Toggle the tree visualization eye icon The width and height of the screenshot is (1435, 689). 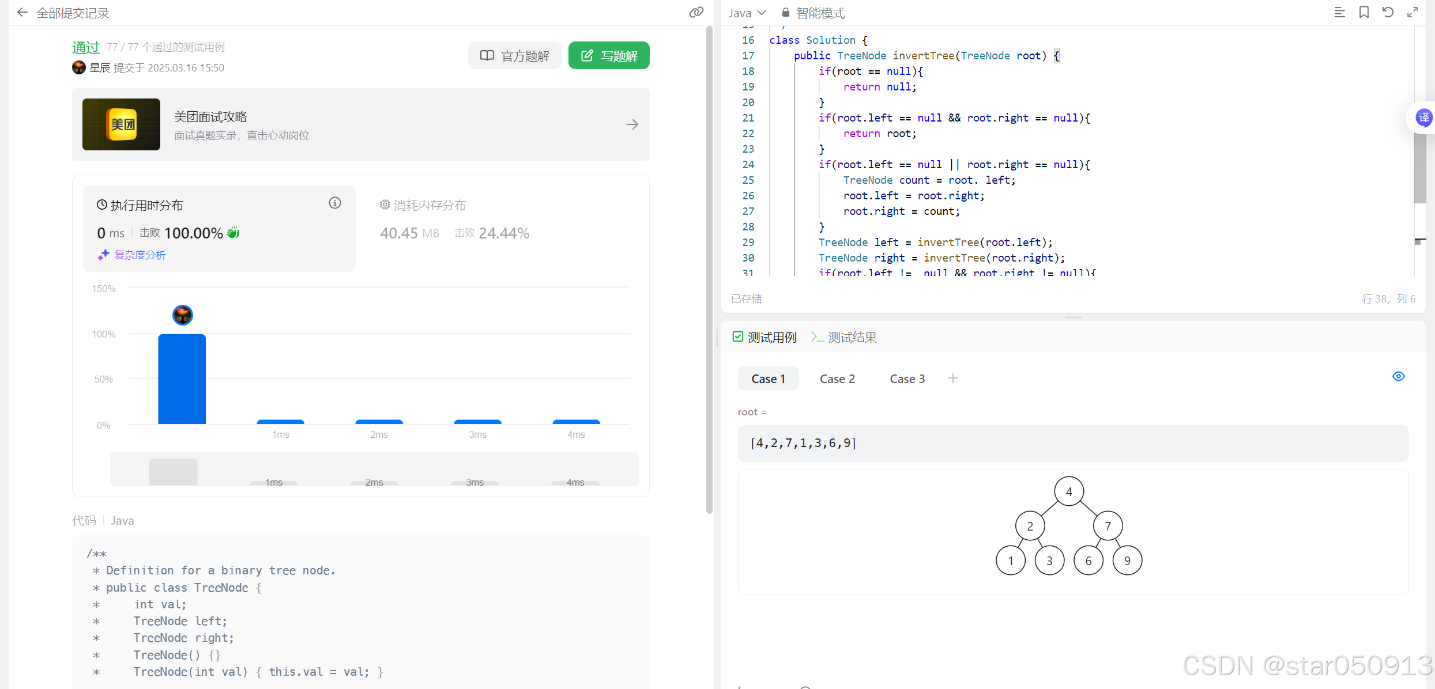[x=1398, y=376]
